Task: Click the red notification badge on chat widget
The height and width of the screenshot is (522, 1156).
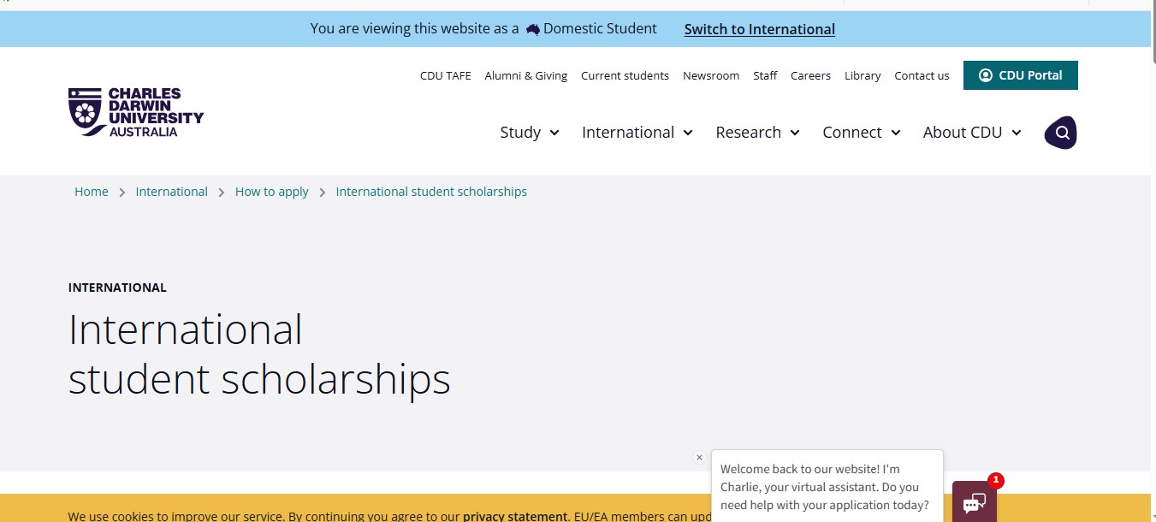Action: tap(996, 481)
